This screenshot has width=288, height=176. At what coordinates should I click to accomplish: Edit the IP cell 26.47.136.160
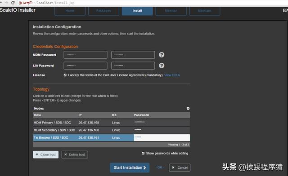94,130
